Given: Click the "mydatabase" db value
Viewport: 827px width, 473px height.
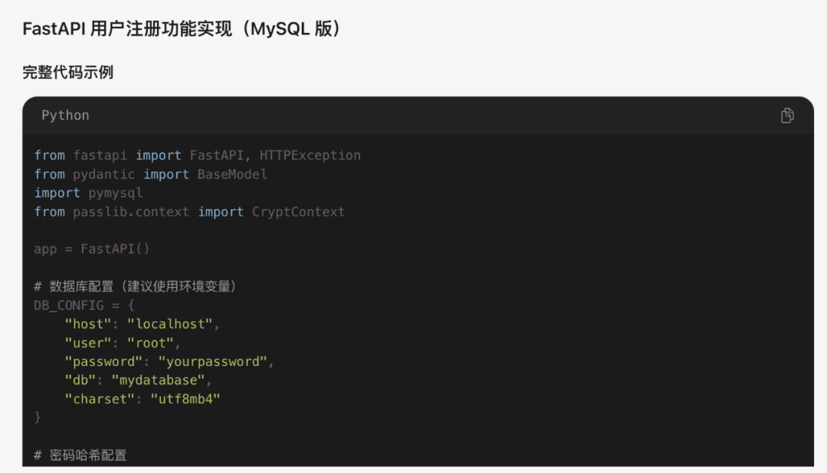Looking at the screenshot, I should (x=159, y=380).
